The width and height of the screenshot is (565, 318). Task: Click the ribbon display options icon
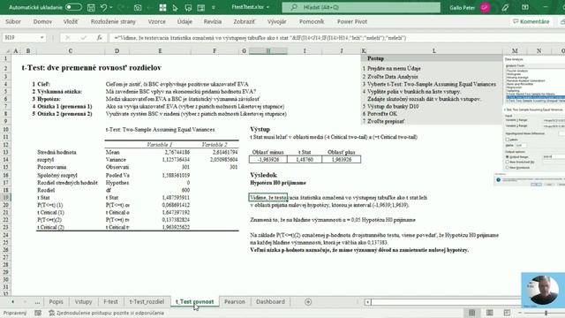coord(525,7)
